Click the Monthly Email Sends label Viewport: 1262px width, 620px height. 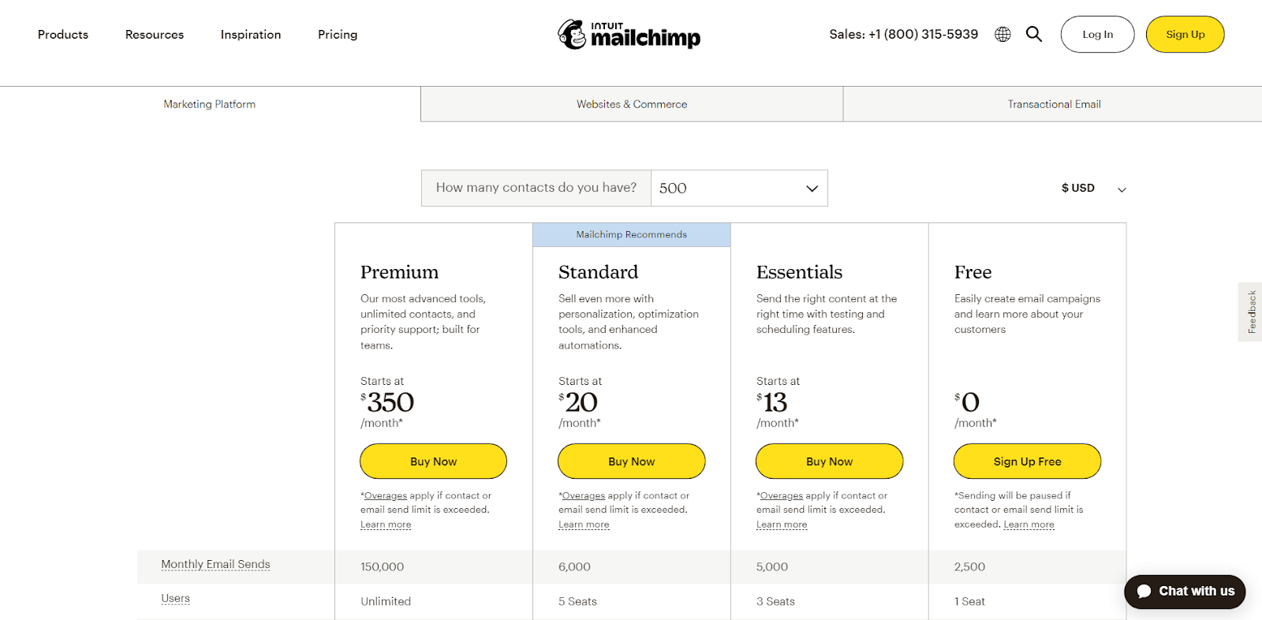(x=215, y=565)
